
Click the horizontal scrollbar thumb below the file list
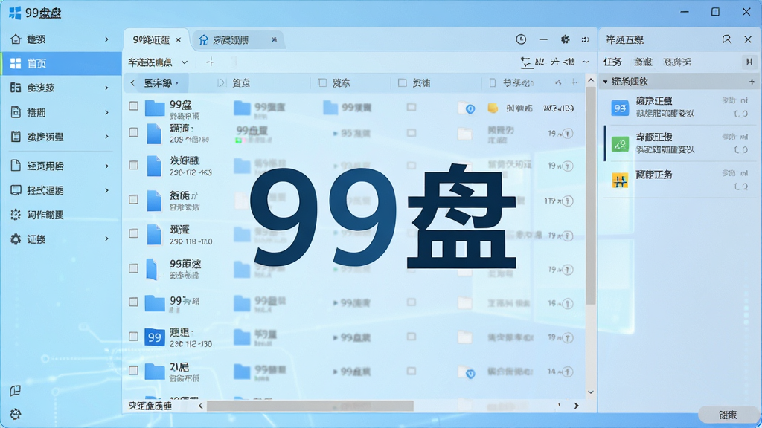point(310,406)
